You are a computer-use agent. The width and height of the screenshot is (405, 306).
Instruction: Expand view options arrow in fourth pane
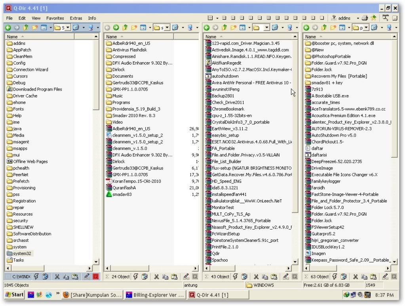coord(349,27)
